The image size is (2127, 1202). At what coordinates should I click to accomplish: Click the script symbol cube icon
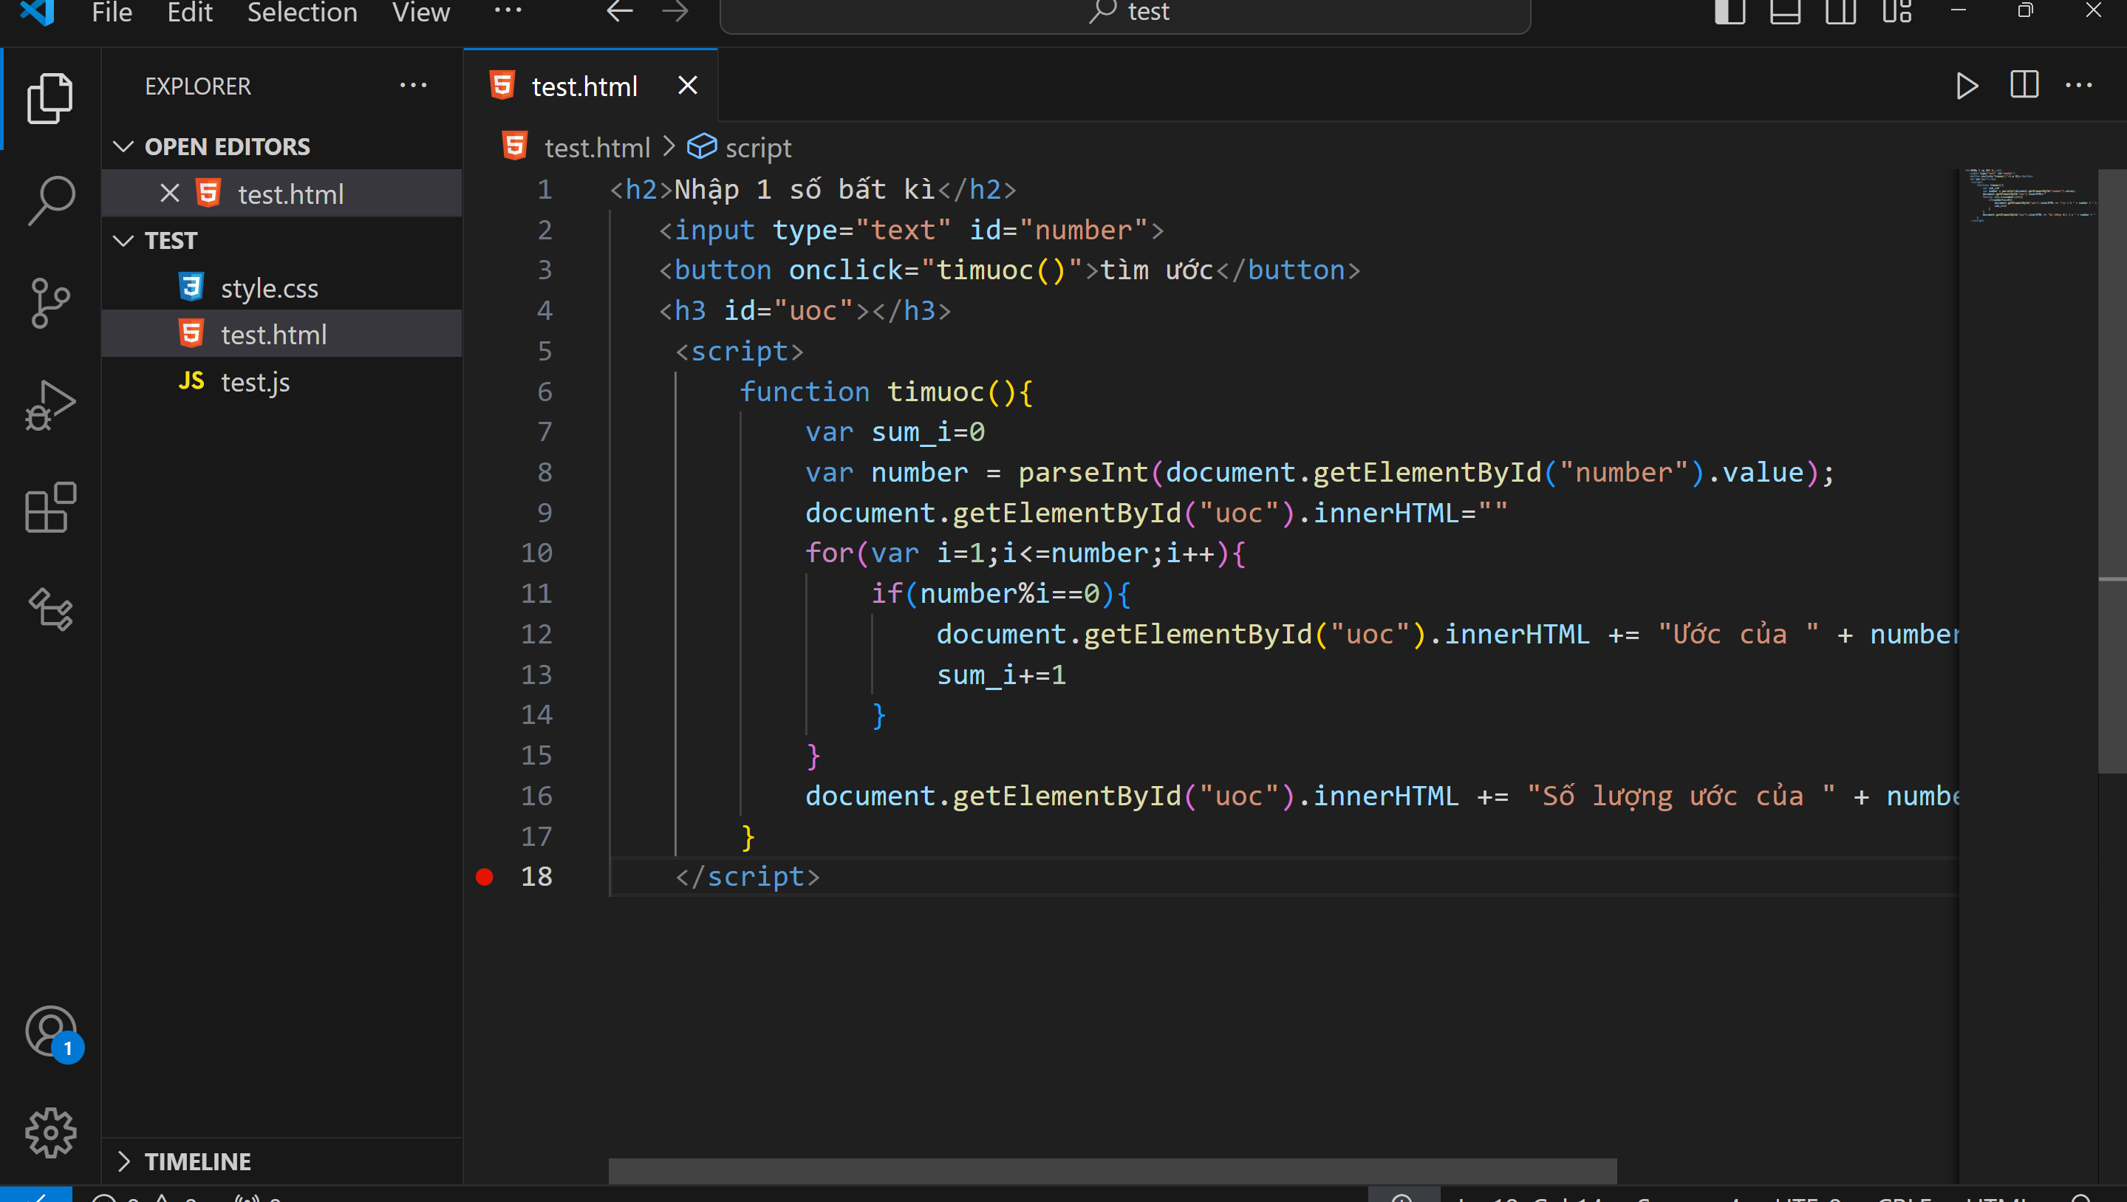point(702,146)
